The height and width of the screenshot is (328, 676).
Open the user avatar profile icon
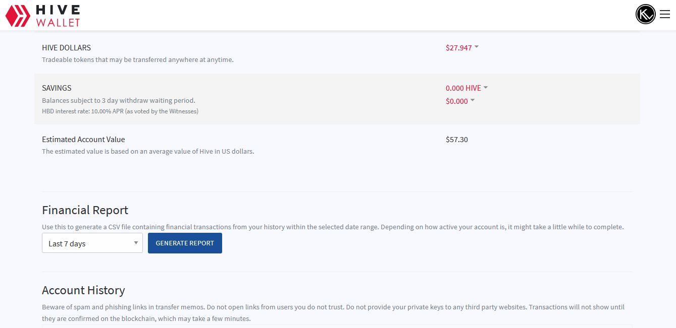[645, 14]
